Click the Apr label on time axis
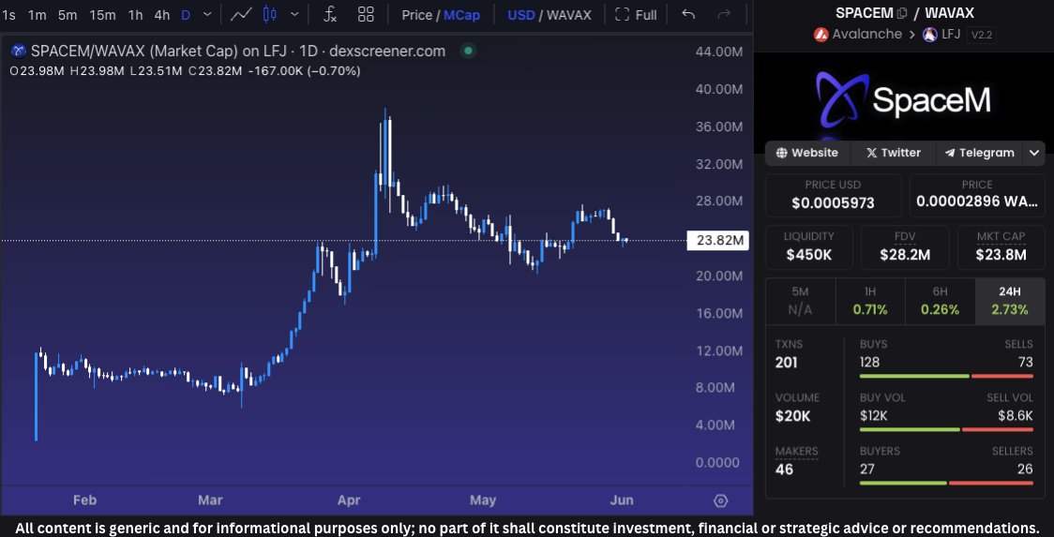 coord(349,500)
